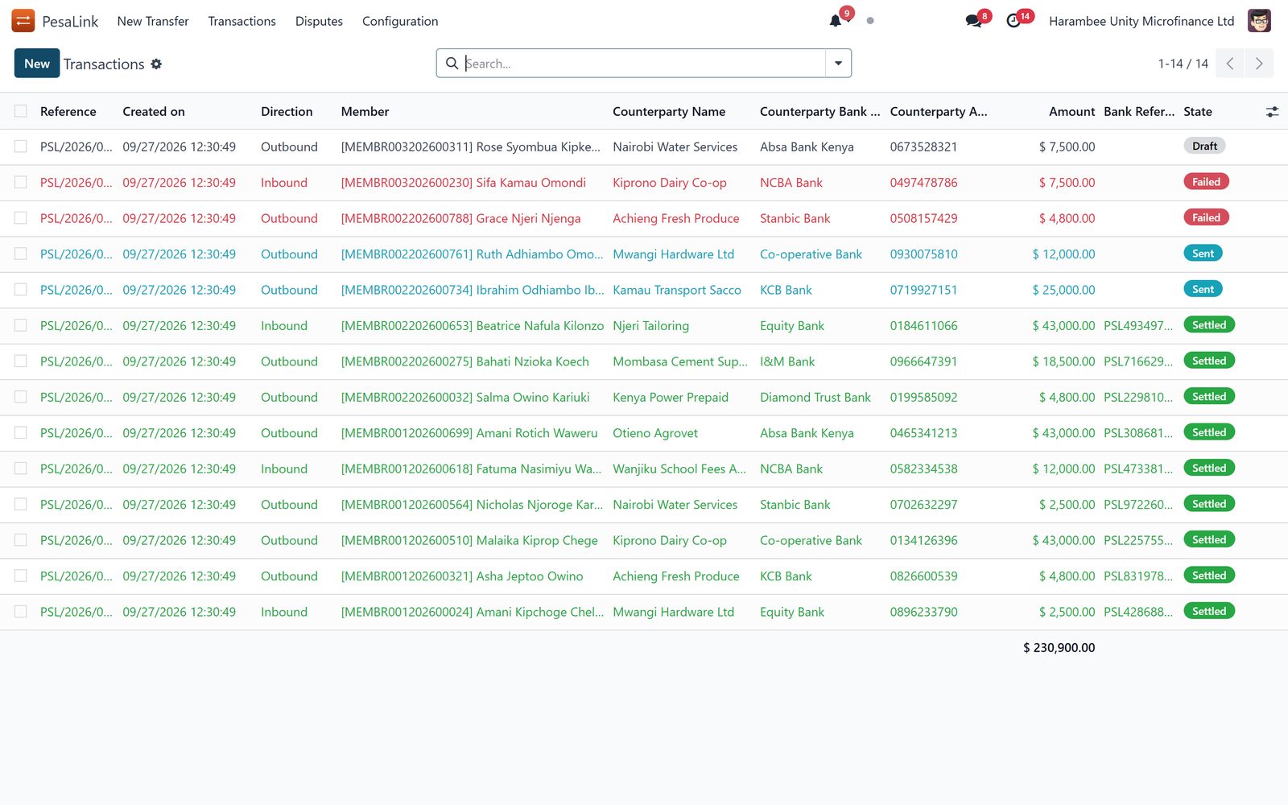The image size is (1288, 805).
Task: Check the Asha Jeptoo Owino row checkbox
Action: (21, 576)
